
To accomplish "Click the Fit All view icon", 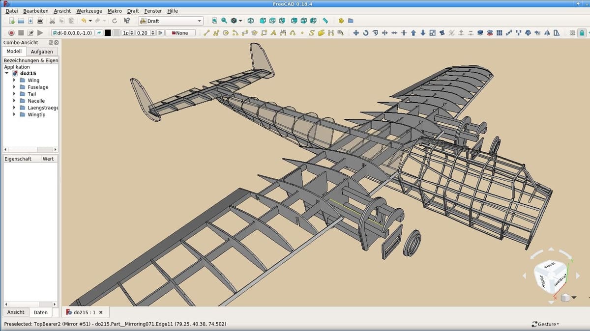I will click(x=214, y=21).
